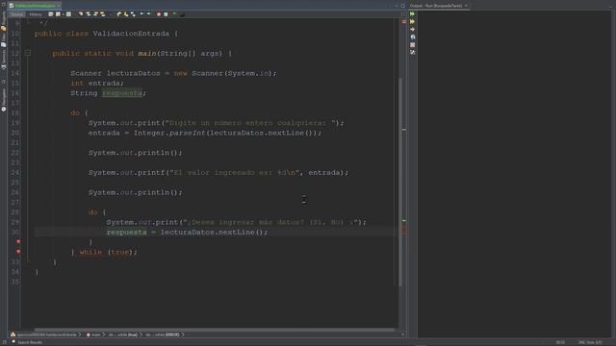The image size is (616, 346).
Task: Click the red error stripe indicator at top
Action: tap(404, 22)
